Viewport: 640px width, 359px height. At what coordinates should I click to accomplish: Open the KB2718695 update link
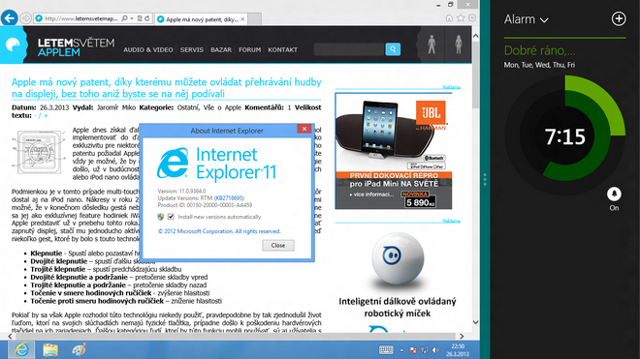tap(229, 198)
